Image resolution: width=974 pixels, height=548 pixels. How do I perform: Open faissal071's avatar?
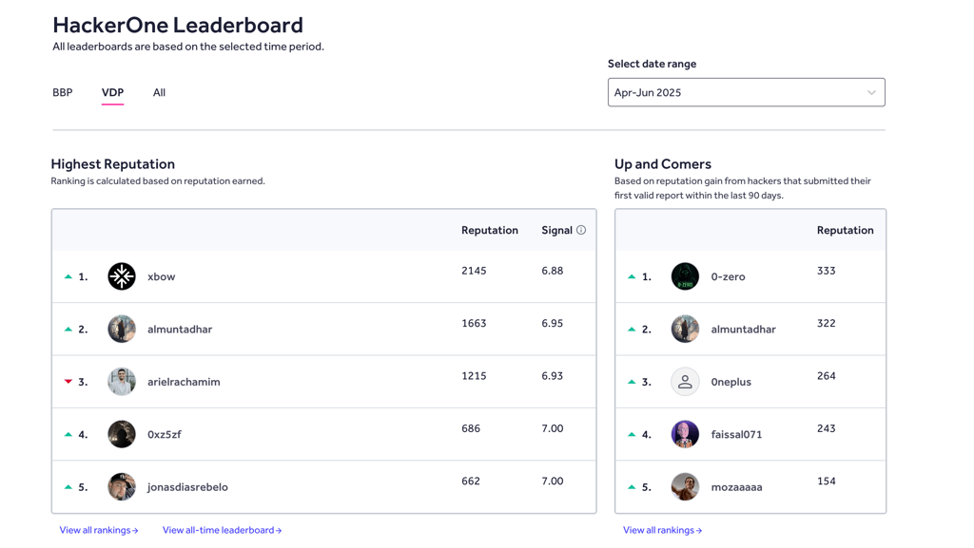(685, 435)
